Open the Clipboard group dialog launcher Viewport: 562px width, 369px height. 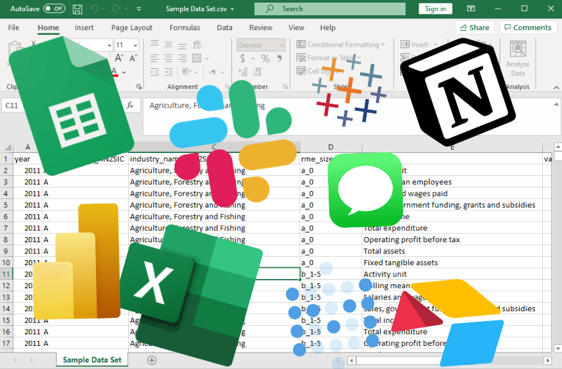[139, 87]
